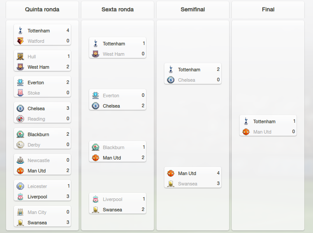Open Man Utd vs Swansea semifinal card
The image size is (313, 233).
coord(193,177)
